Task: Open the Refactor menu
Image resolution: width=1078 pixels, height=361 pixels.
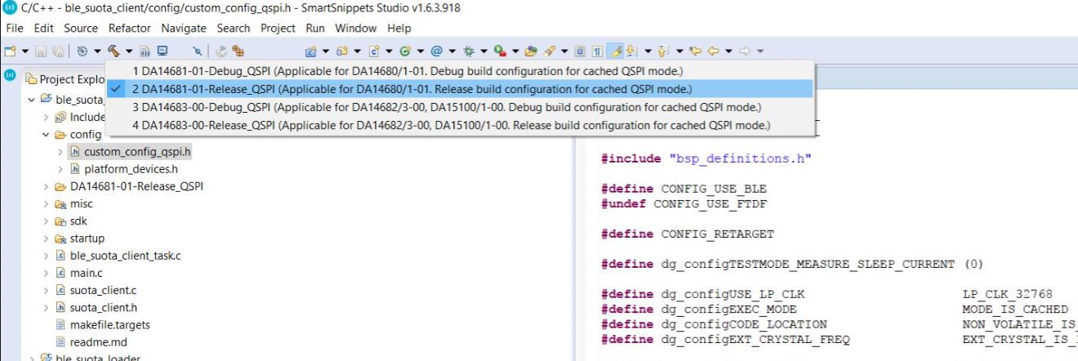Action: point(129,28)
